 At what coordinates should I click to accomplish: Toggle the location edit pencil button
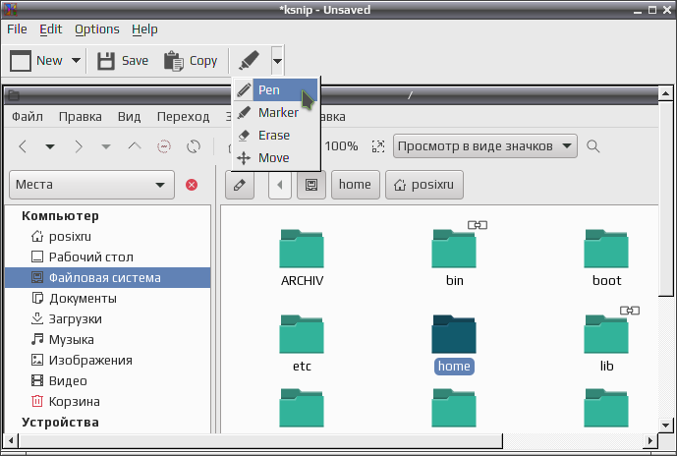click(240, 185)
